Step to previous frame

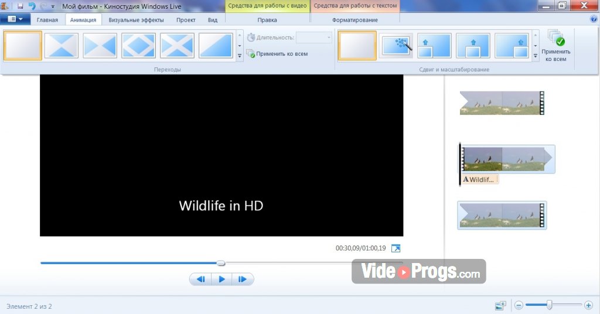pos(200,279)
